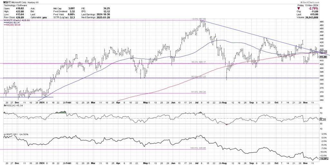Screen dimensions: 330x165
Task: Click the 45.34 RSI value tag on the axis
Action: point(323,119)
